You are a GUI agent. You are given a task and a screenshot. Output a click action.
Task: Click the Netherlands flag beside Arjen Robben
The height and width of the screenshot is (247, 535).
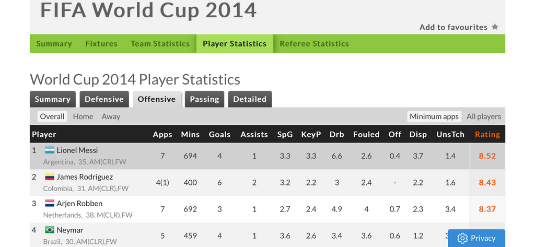pos(50,203)
